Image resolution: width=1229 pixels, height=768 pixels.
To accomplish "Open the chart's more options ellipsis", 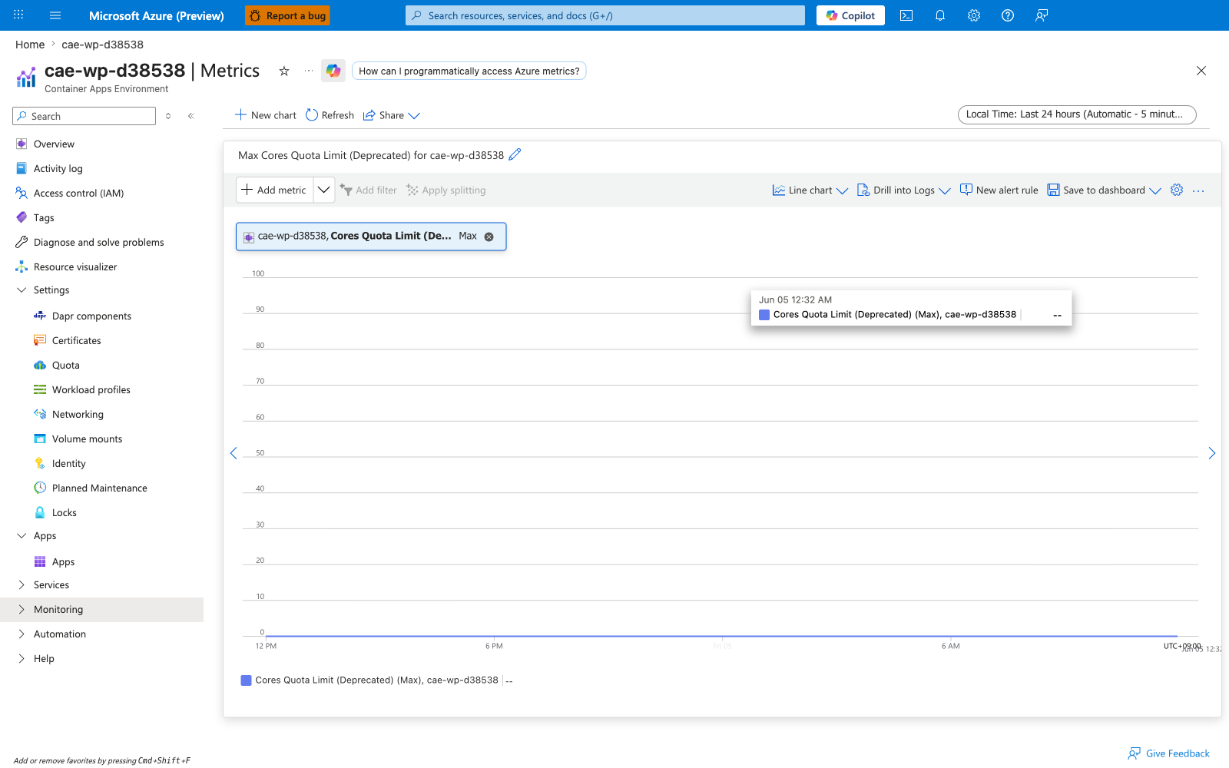I will click(x=1198, y=190).
